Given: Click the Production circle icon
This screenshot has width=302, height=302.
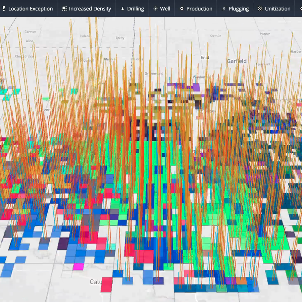Looking at the screenshot, I should pos(182,9).
